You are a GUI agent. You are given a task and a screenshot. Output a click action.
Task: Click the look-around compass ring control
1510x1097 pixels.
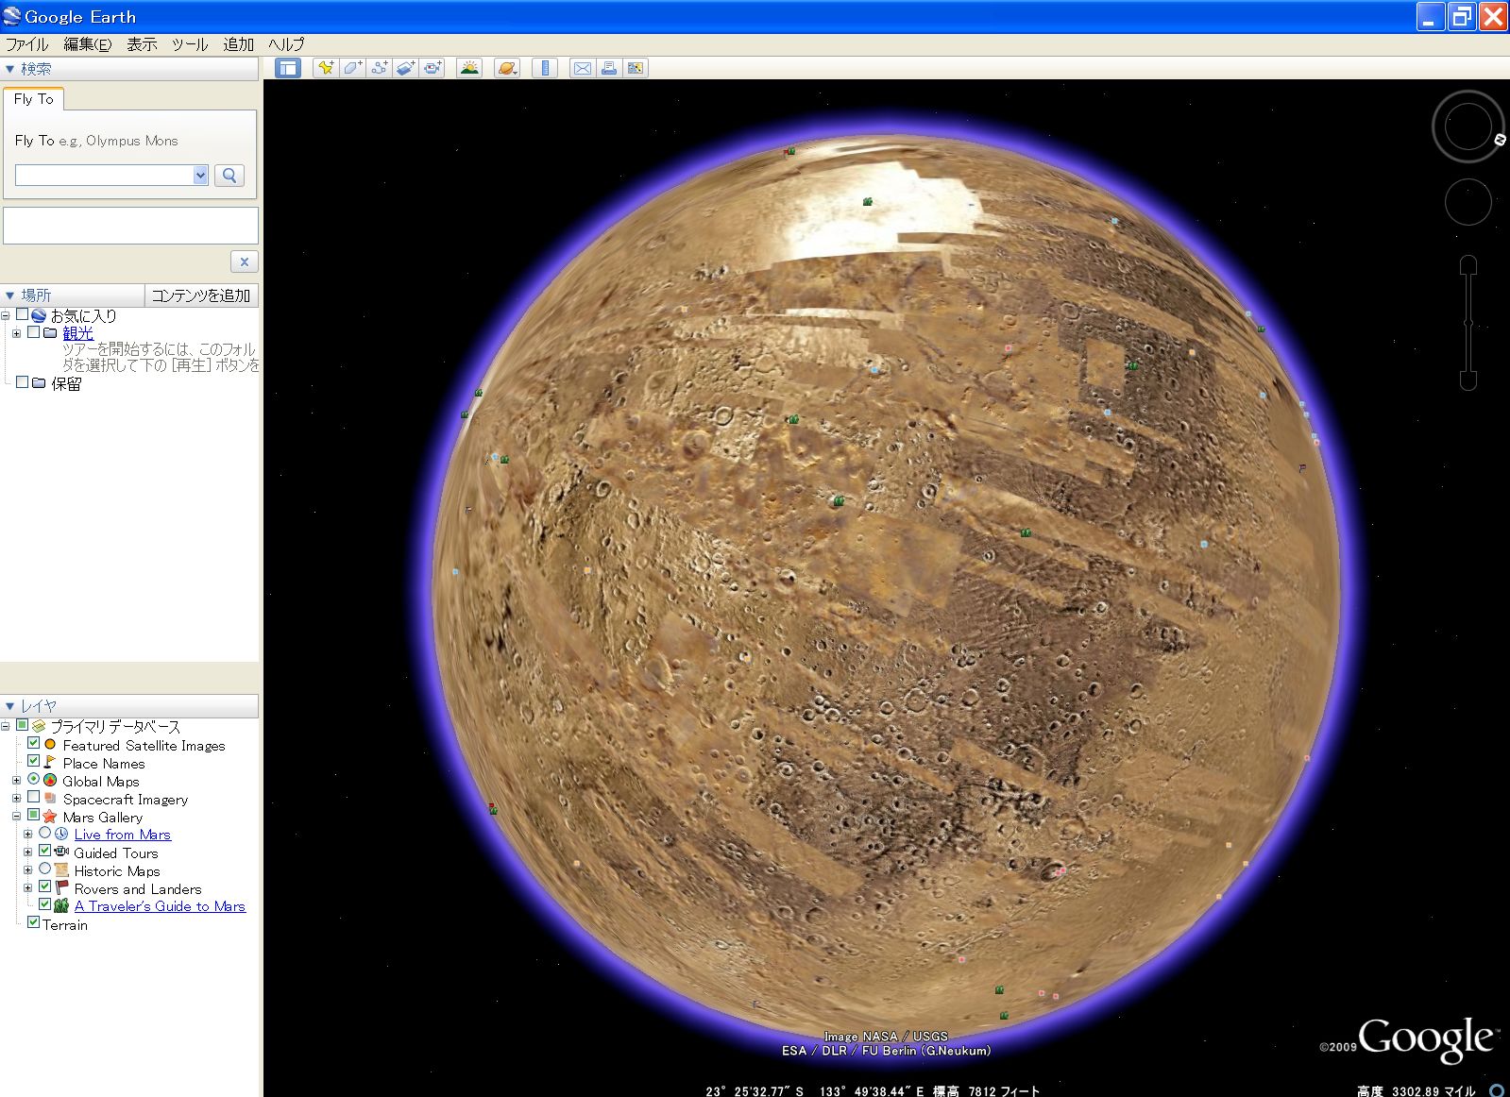(1468, 127)
